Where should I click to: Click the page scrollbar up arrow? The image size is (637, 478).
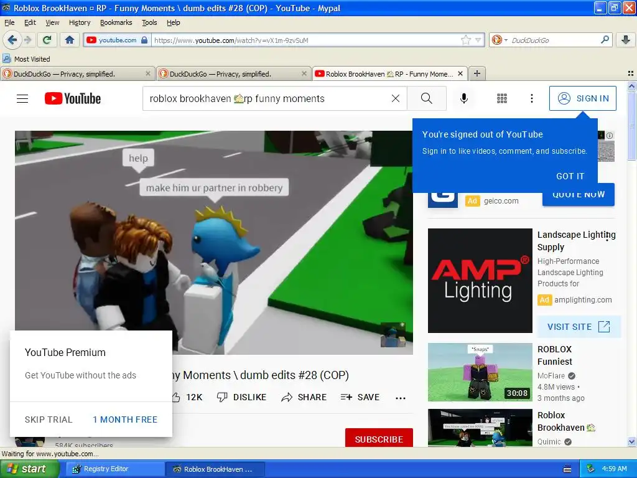pyautogui.click(x=631, y=86)
